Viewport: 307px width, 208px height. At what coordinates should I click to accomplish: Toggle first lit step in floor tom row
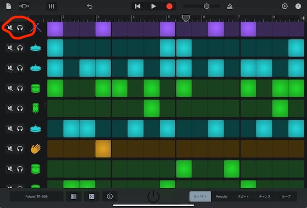pos(151,109)
